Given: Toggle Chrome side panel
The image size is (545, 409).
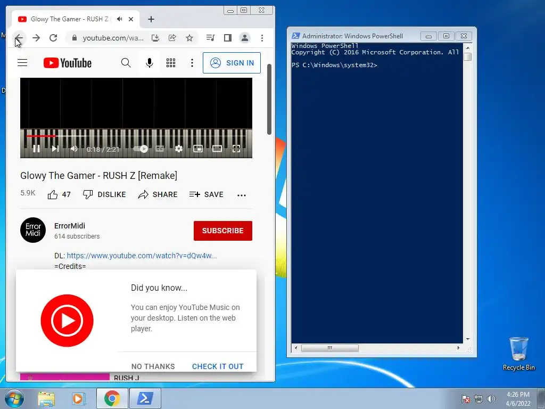Looking at the screenshot, I should (x=228, y=38).
